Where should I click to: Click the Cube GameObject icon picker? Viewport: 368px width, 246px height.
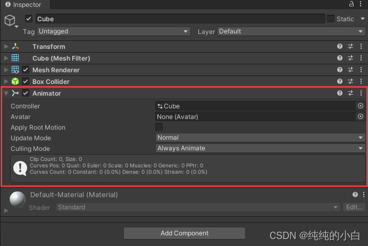pyautogui.click(x=11, y=21)
